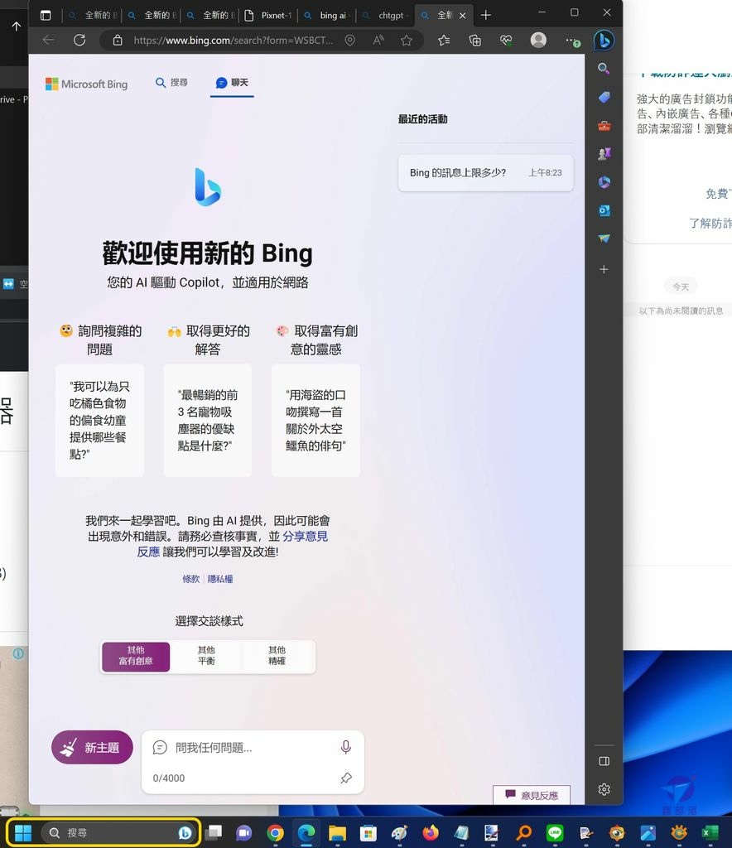This screenshot has height=848, width=732.
Task: Open Microsoft Store from the taskbar
Action: (x=368, y=833)
